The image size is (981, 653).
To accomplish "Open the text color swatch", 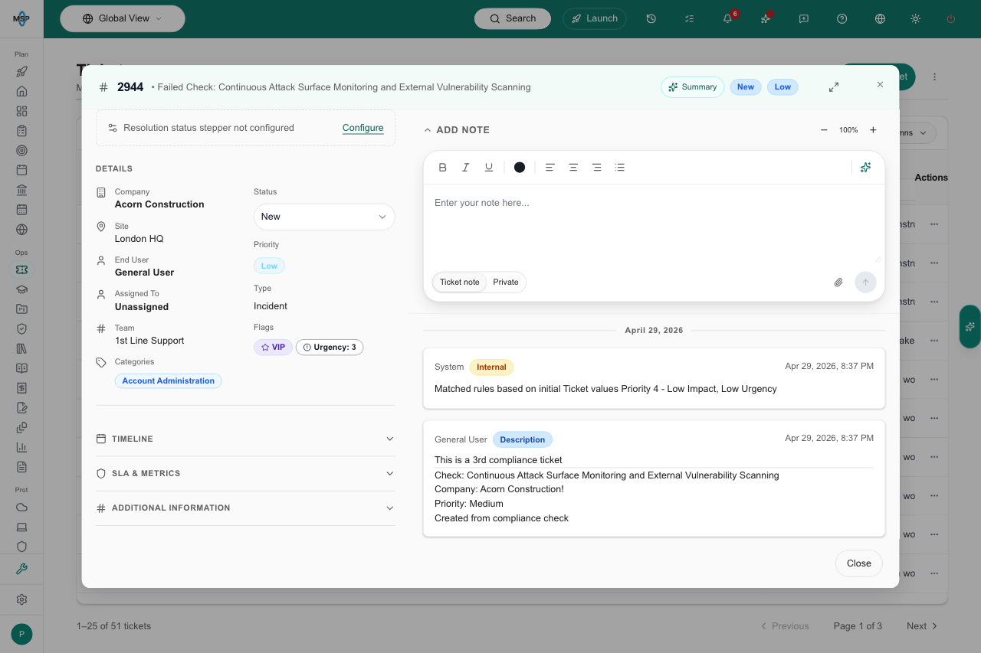I will pos(520,168).
